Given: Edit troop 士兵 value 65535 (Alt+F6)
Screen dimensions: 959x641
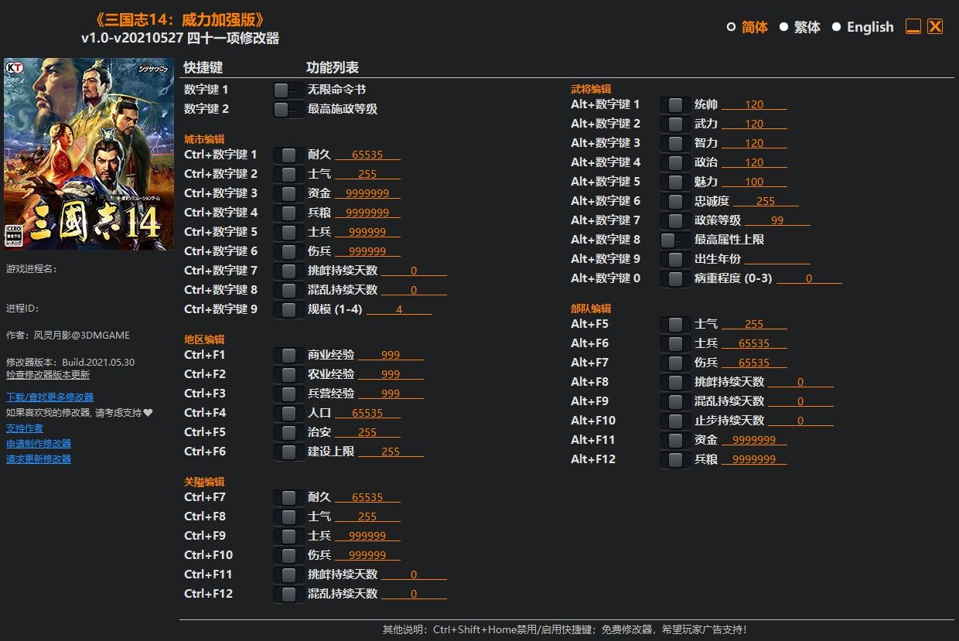Looking at the screenshot, I should (x=754, y=343).
